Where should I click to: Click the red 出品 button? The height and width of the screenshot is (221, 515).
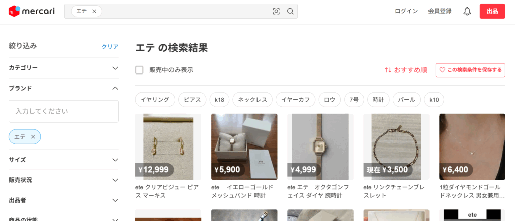pyautogui.click(x=492, y=11)
